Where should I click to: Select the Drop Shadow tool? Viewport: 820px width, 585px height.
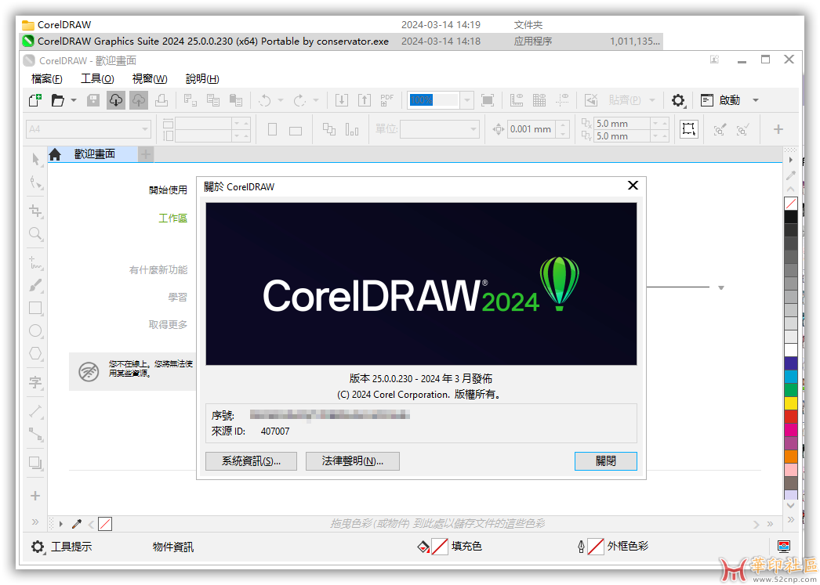(x=35, y=463)
